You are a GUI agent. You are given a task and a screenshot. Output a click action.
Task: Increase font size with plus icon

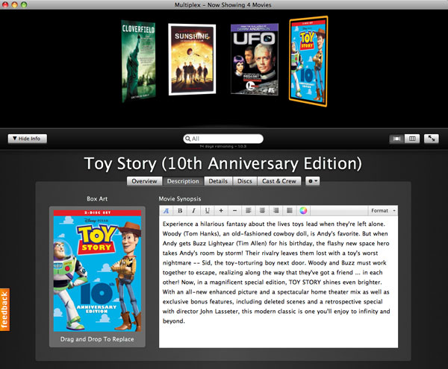click(221, 211)
